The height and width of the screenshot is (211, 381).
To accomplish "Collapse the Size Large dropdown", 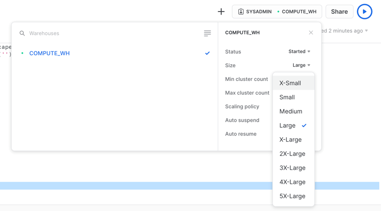I will (301, 65).
